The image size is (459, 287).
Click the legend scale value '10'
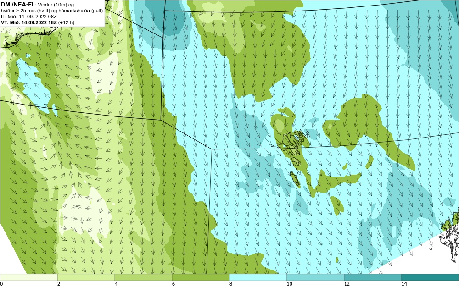pyautogui.click(x=290, y=284)
